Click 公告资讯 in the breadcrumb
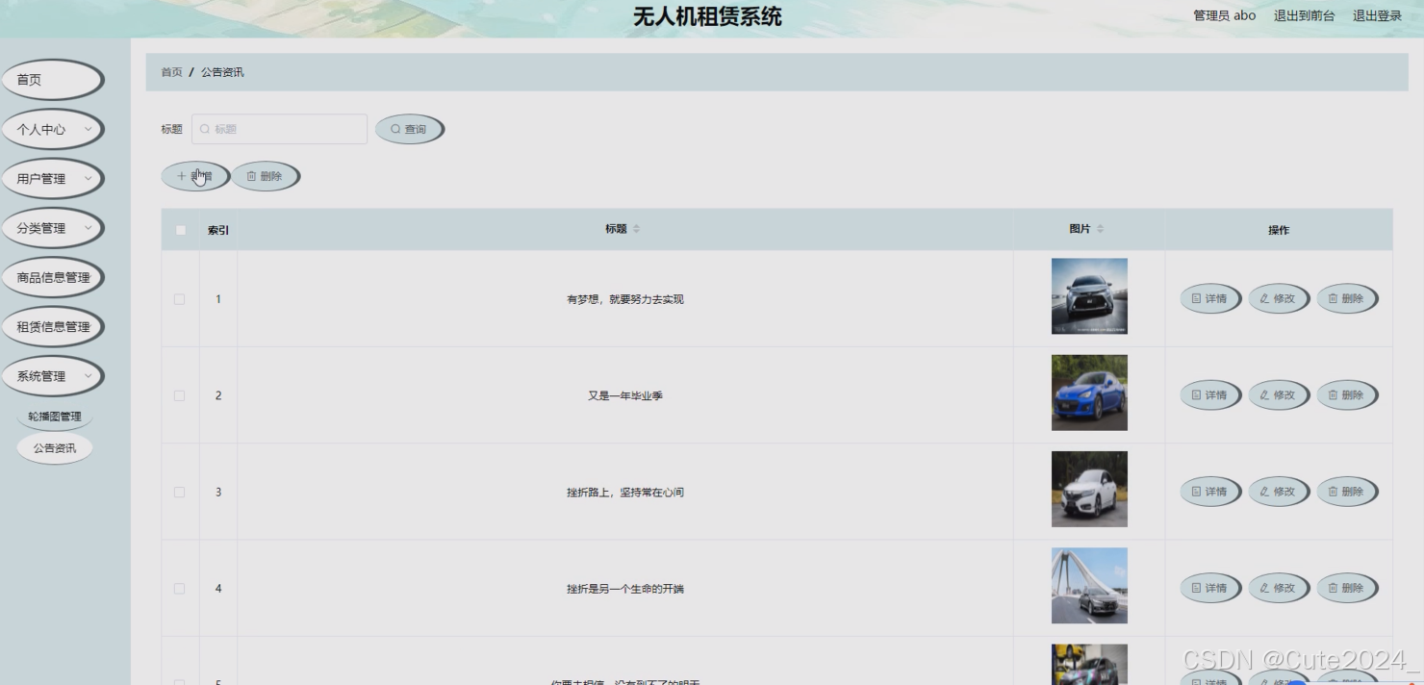1424x685 pixels. pyautogui.click(x=222, y=72)
